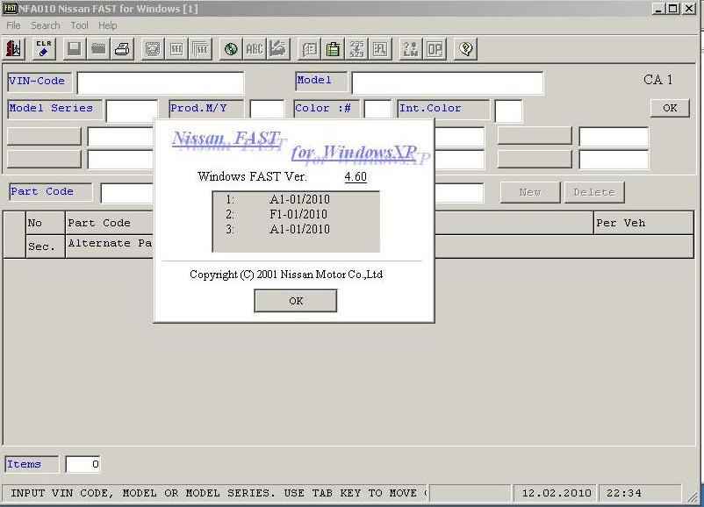Screen dimensions: 704x507
Task: Click the help question bubble icon
Action: 465,48
